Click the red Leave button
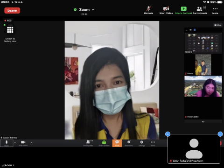The image size is (224, 168). pyautogui.click(x=12, y=10)
